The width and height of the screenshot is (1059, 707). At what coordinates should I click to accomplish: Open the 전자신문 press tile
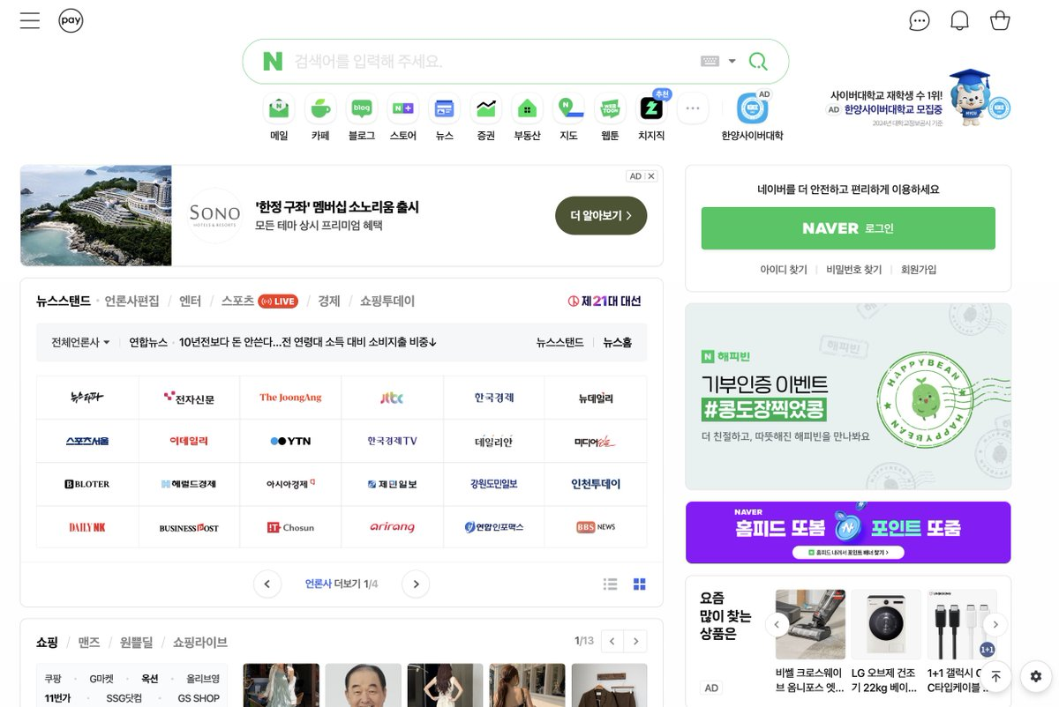pos(189,398)
